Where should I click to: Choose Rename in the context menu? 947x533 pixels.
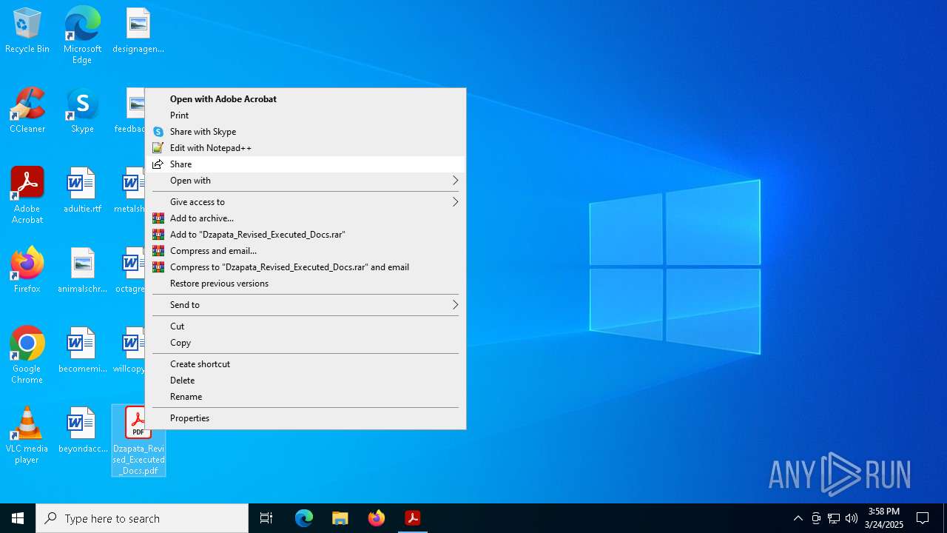point(306,397)
